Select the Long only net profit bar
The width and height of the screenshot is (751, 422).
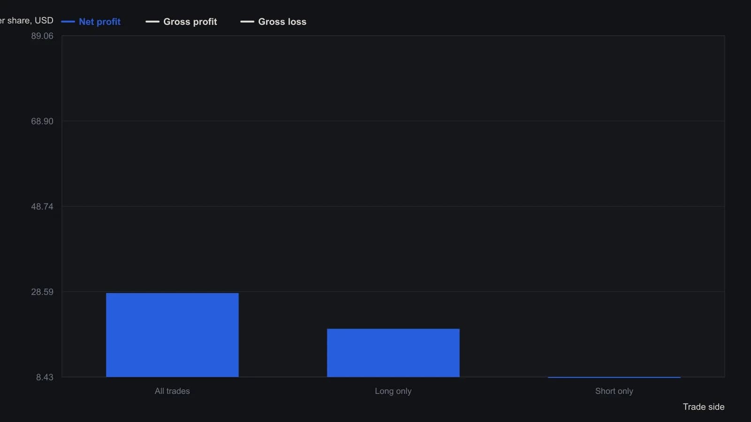[x=393, y=353]
